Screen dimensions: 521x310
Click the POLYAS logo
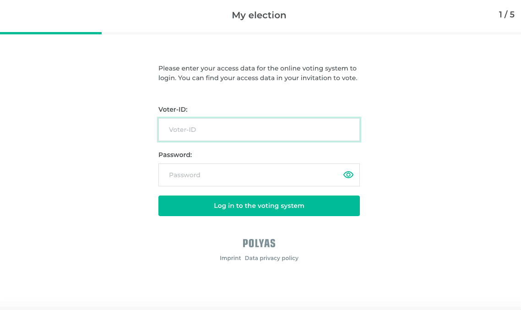(259, 243)
